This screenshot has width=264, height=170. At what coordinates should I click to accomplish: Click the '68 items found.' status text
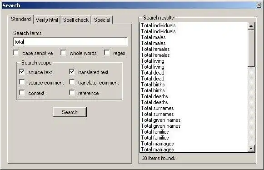(158, 158)
